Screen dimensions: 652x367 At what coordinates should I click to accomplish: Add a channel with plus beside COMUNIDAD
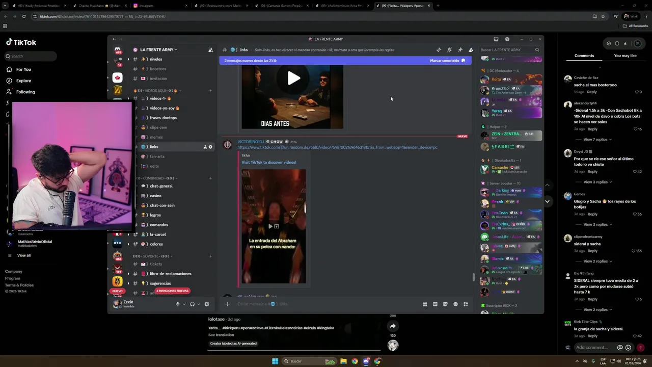[x=210, y=178]
